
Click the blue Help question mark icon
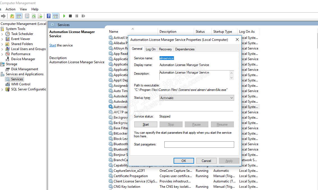[x=49, y=16]
